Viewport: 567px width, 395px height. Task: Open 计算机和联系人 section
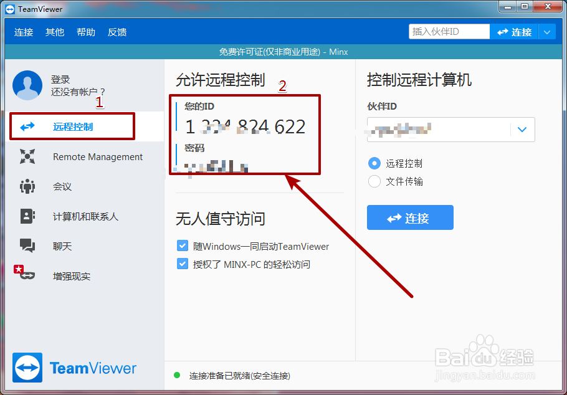85,216
